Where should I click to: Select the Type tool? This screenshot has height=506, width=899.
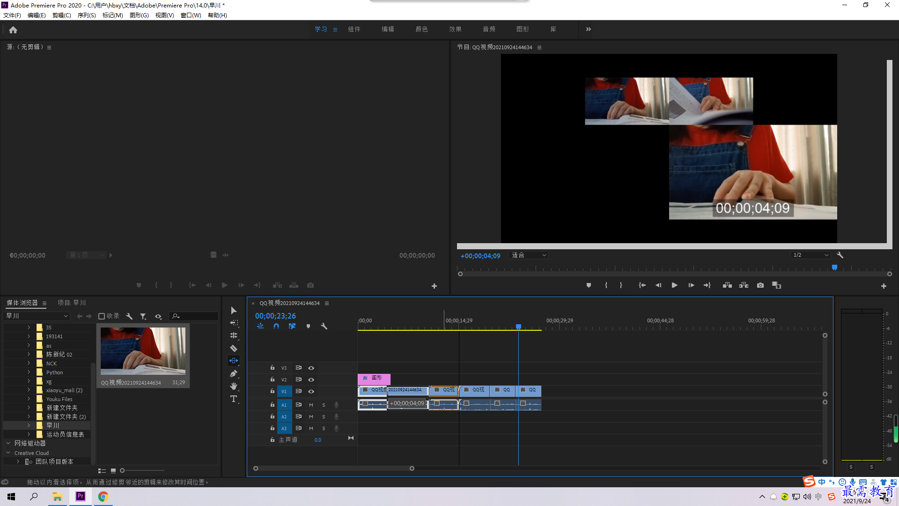coord(234,399)
